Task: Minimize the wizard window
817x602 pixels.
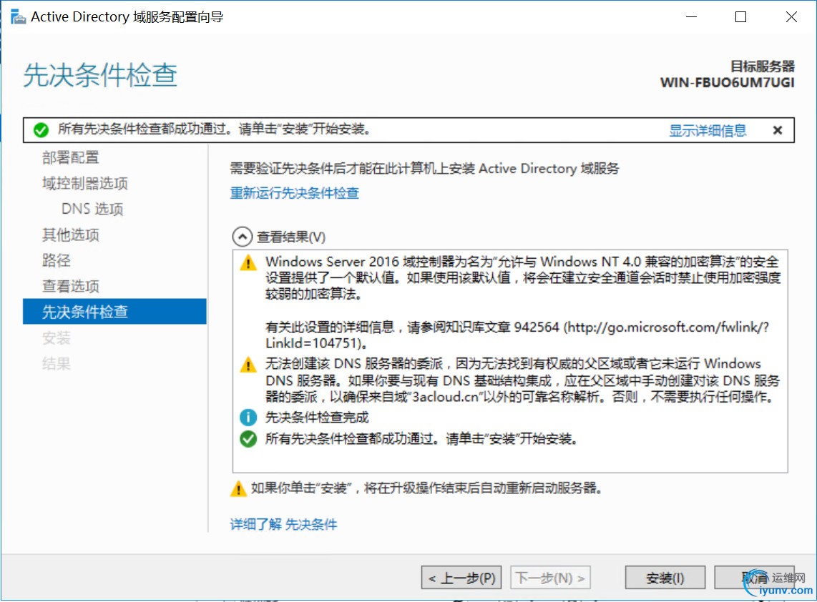Action: coord(691,17)
